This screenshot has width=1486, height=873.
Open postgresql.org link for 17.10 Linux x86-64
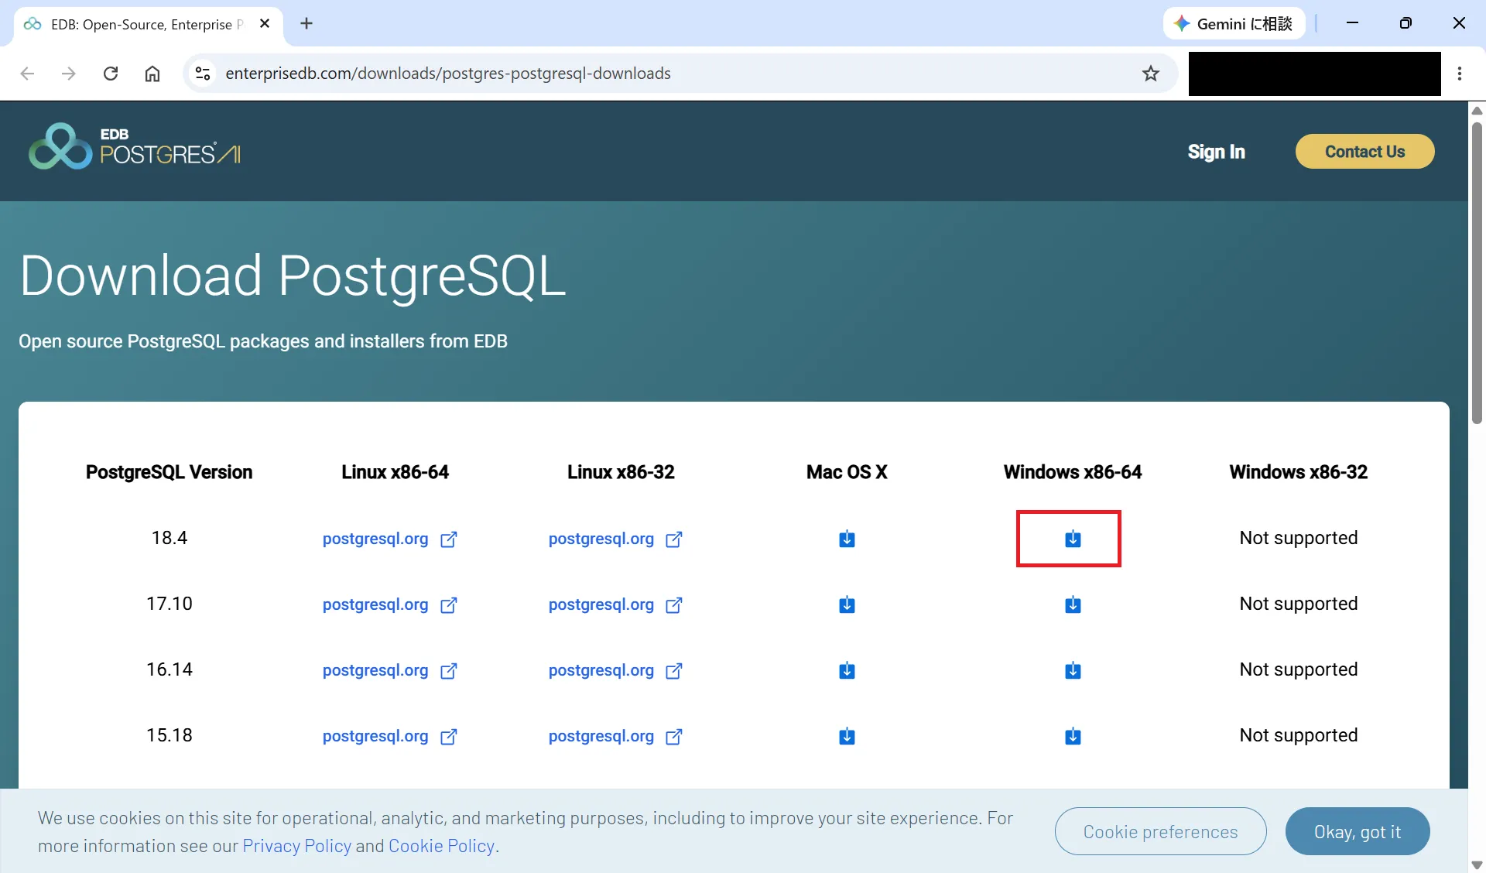coord(389,604)
